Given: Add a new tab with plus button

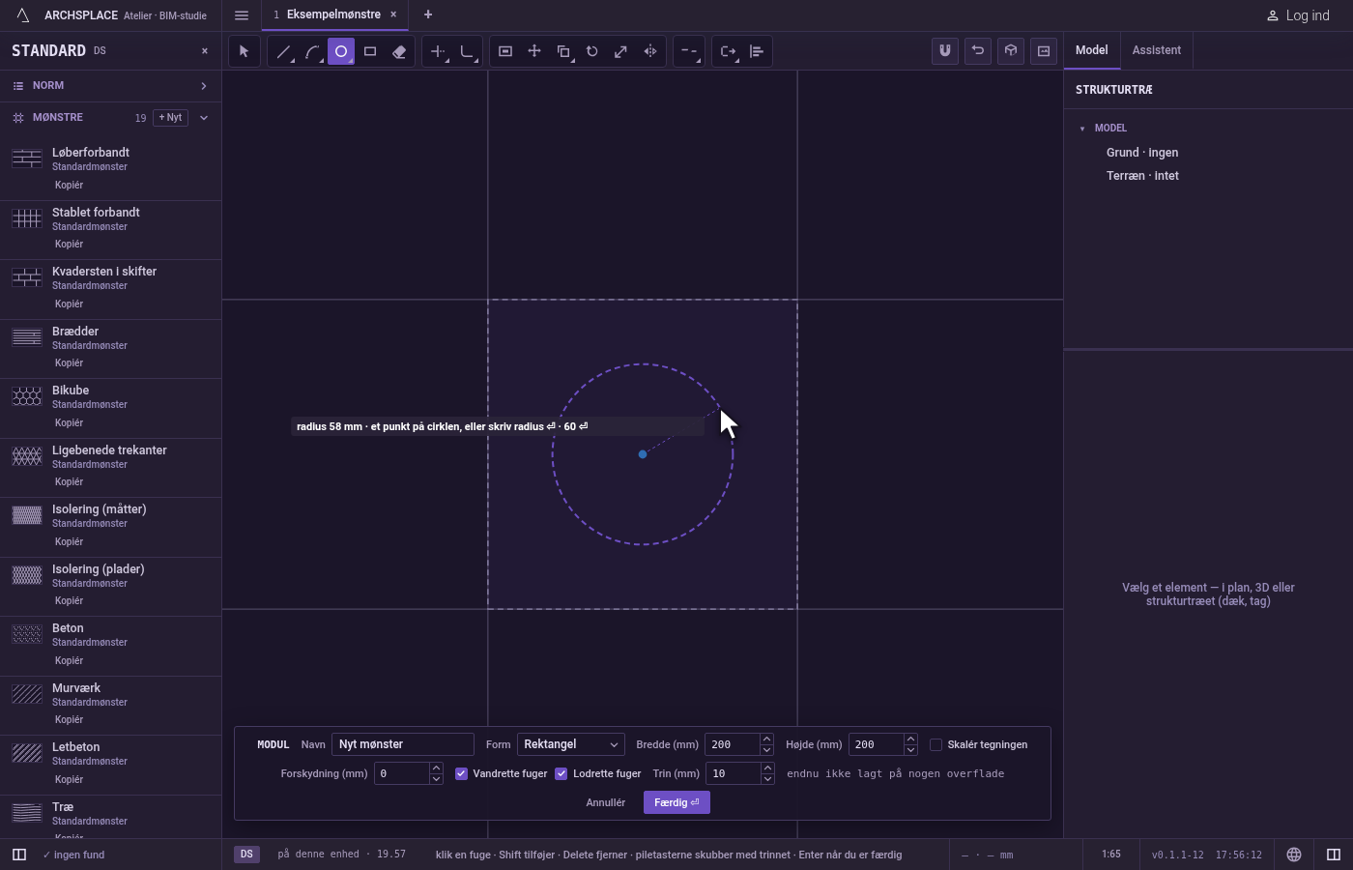Looking at the screenshot, I should pyautogui.click(x=428, y=14).
